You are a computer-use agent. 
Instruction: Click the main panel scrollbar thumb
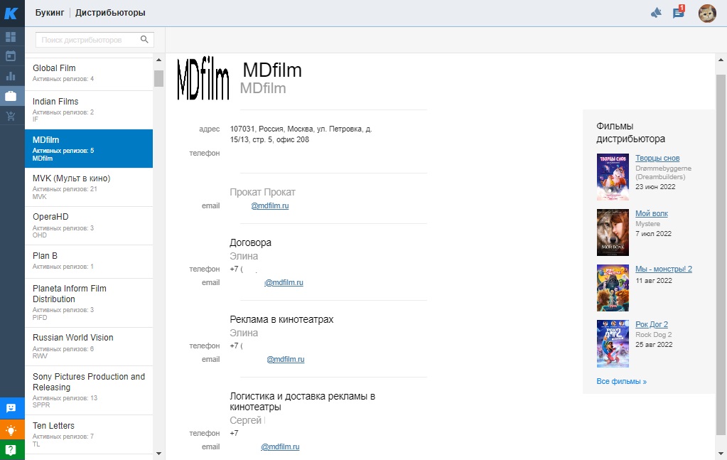tap(721, 255)
